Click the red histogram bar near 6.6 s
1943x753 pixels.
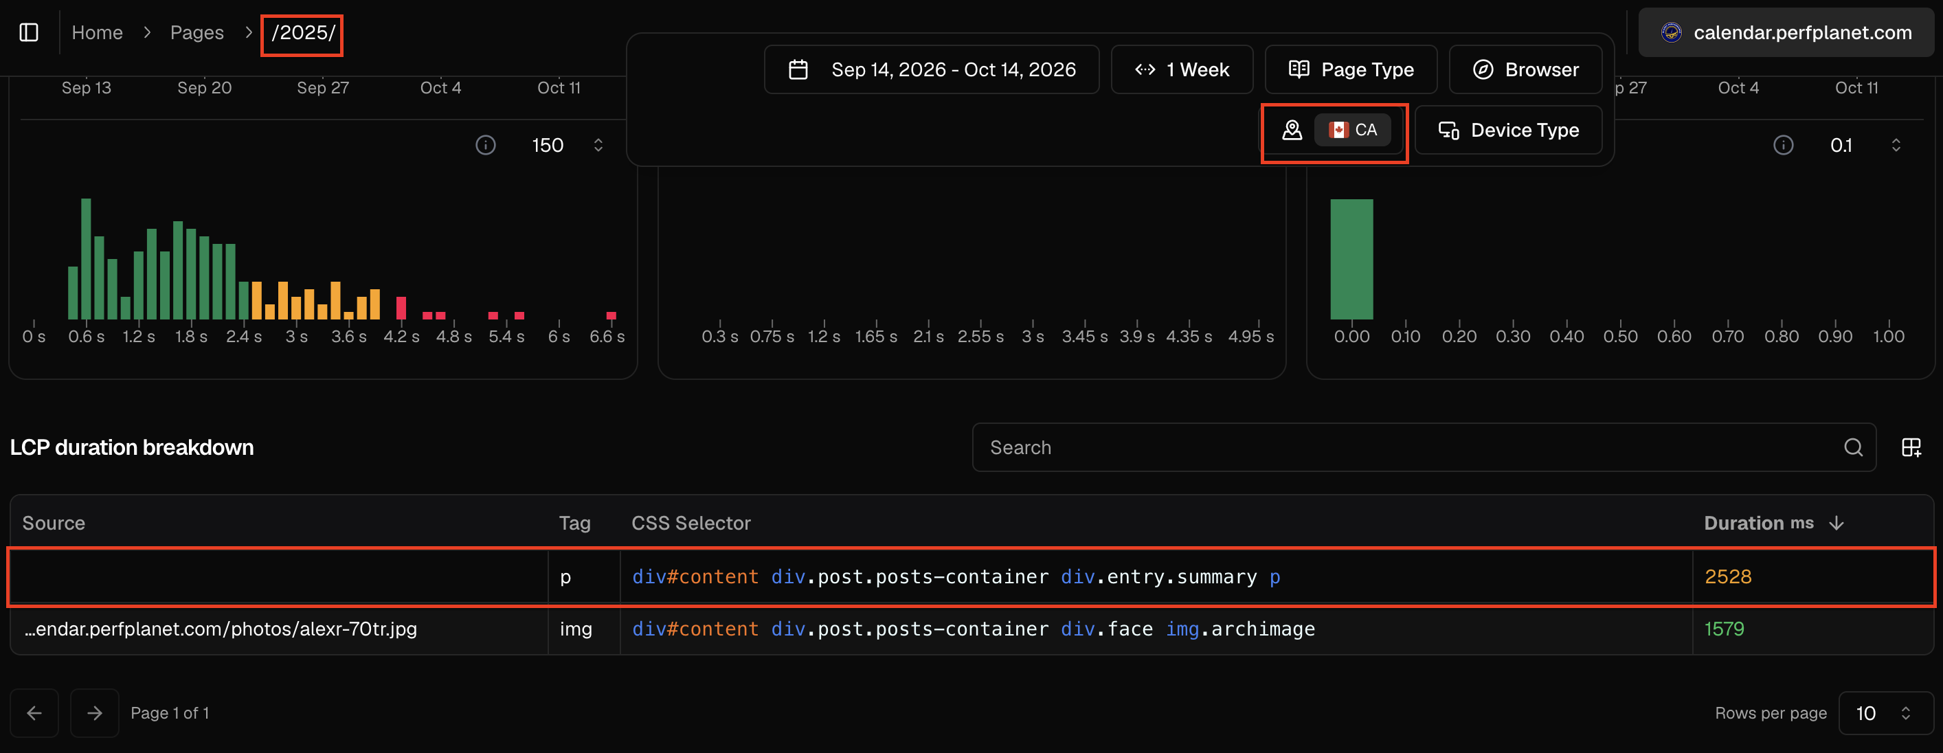tap(611, 315)
